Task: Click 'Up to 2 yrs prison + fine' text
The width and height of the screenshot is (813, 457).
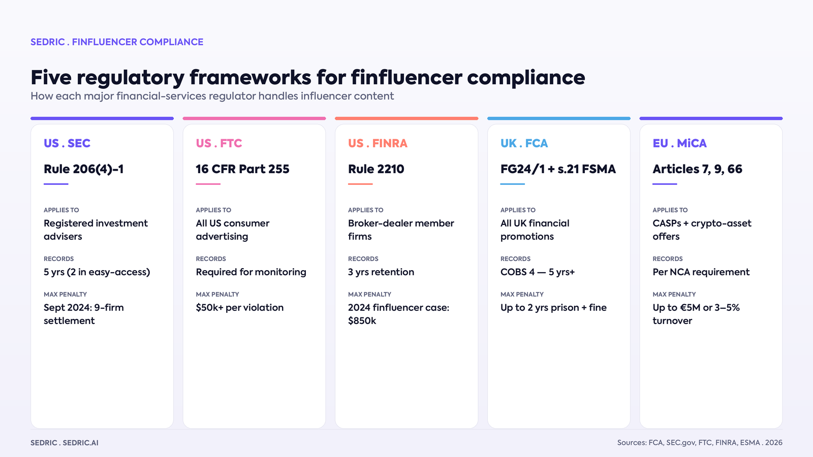Action: pos(553,308)
